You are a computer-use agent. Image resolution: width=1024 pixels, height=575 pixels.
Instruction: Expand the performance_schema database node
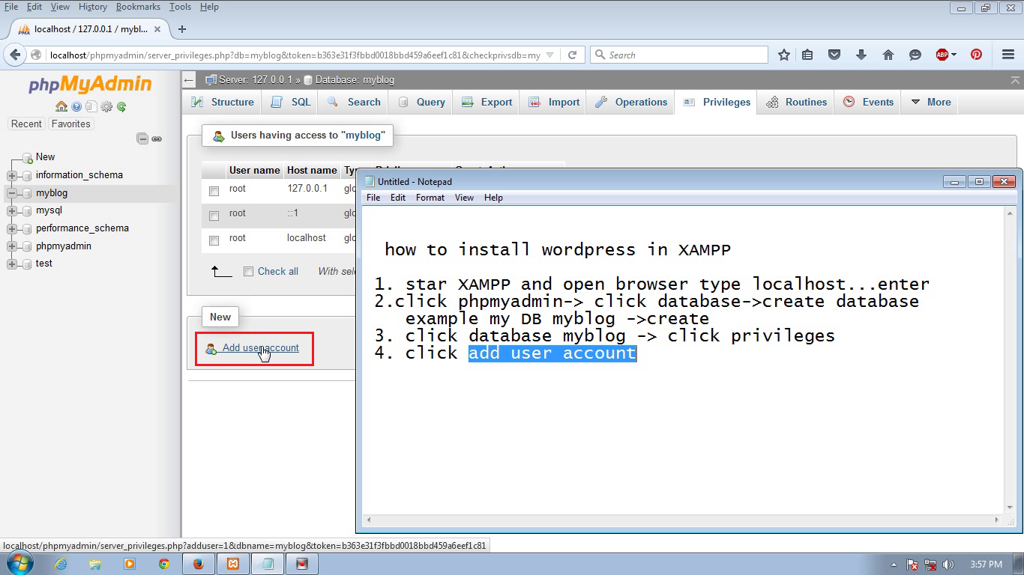click(11, 228)
